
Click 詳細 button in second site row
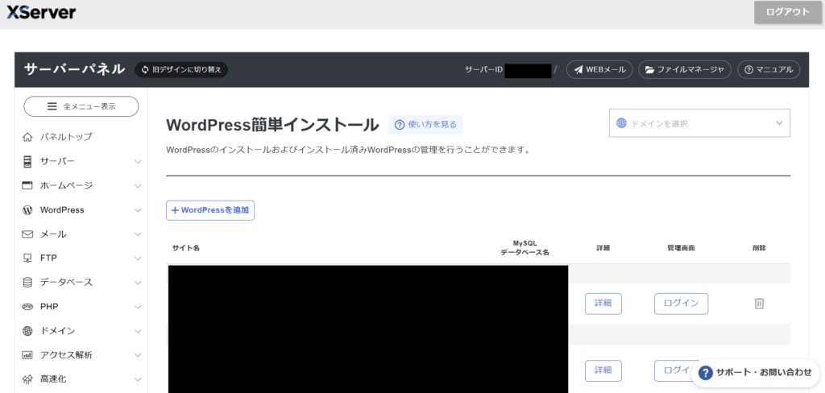[x=603, y=370]
